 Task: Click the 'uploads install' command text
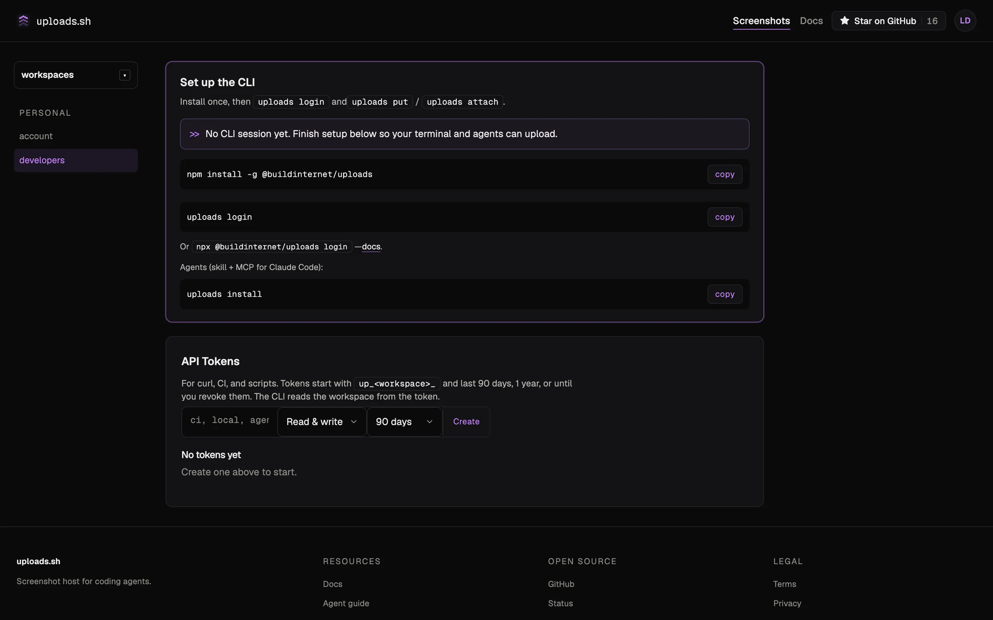coord(224,294)
